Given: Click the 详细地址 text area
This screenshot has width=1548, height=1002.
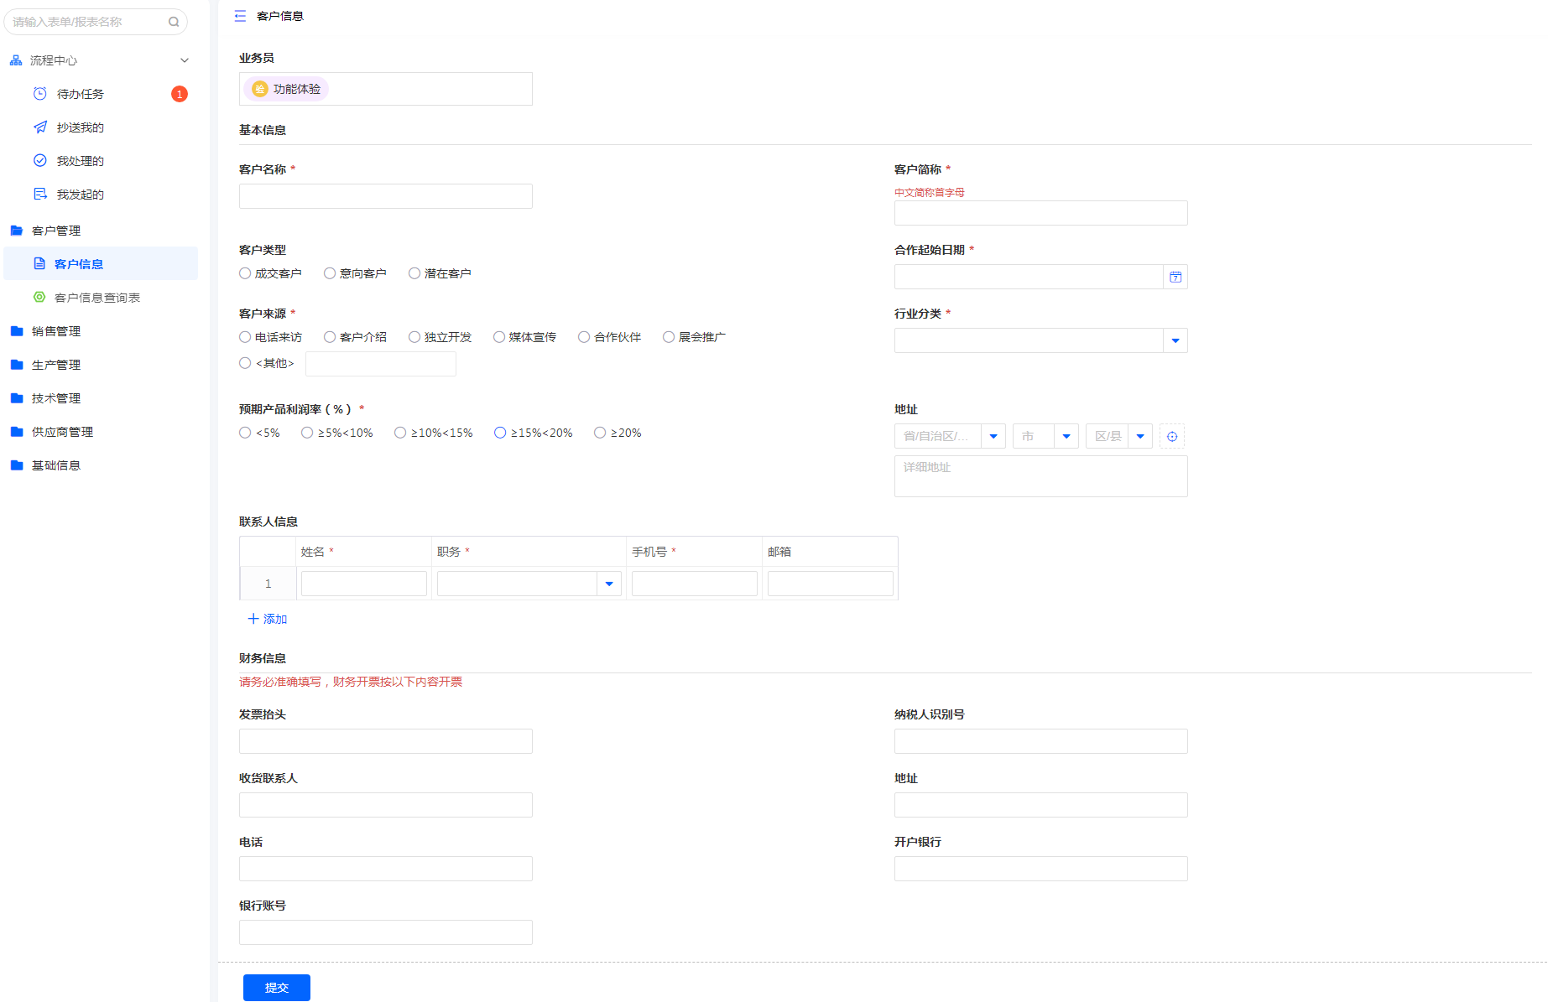Looking at the screenshot, I should pos(1041,476).
